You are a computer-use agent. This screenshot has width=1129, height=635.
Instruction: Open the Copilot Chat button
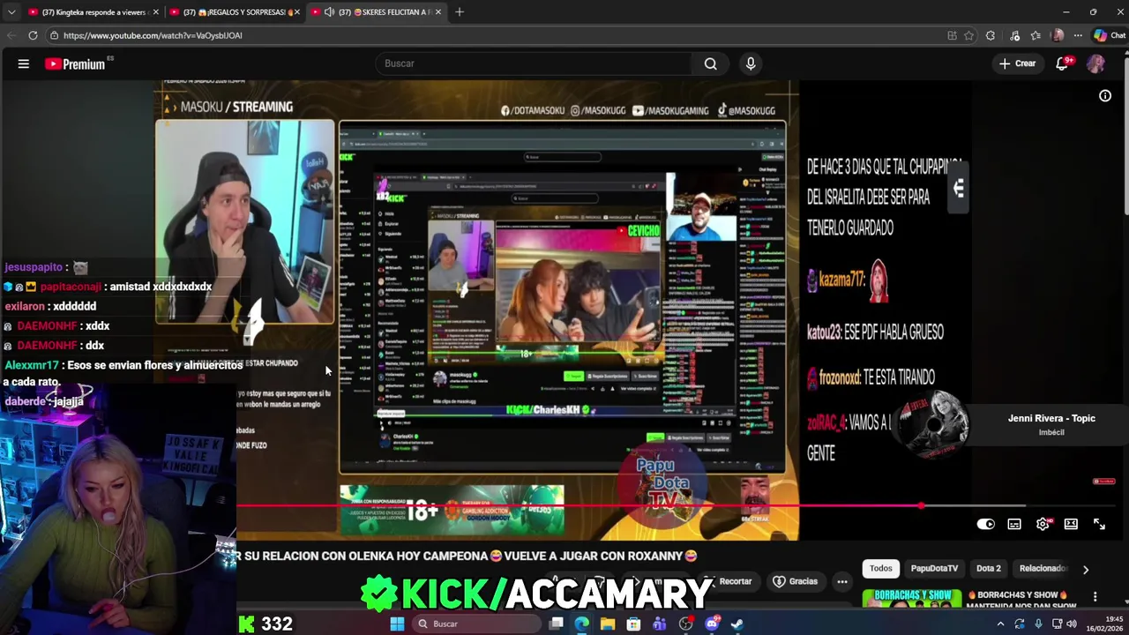pyautogui.click(x=1110, y=35)
